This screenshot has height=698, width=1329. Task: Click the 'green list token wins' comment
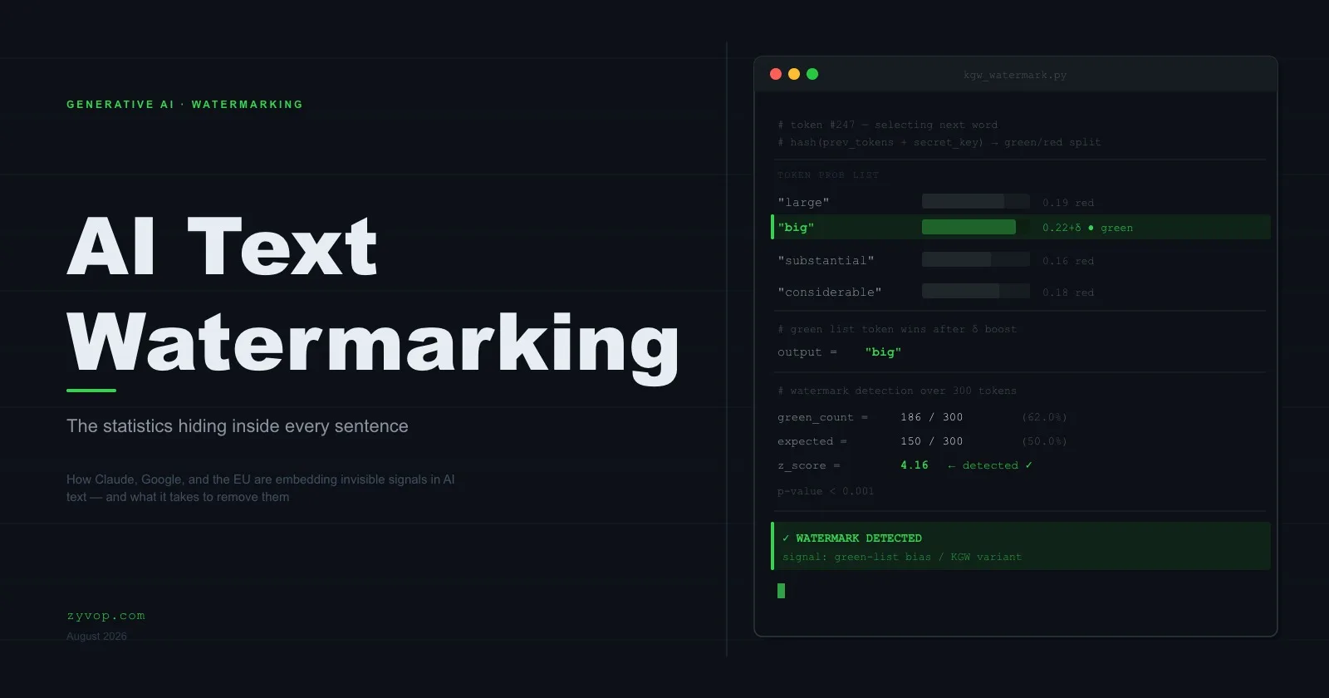pyautogui.click(x=897, y=329)
